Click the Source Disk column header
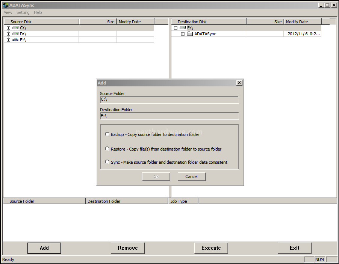 pos(41,22)
